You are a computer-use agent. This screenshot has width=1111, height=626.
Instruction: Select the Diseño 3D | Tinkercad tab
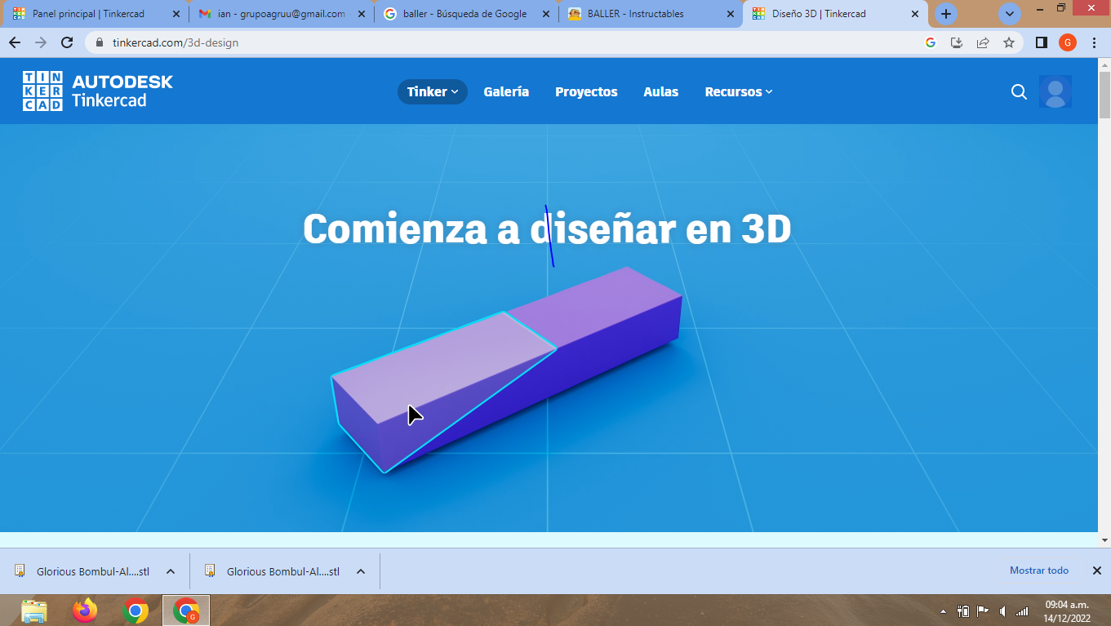(835, 14)
